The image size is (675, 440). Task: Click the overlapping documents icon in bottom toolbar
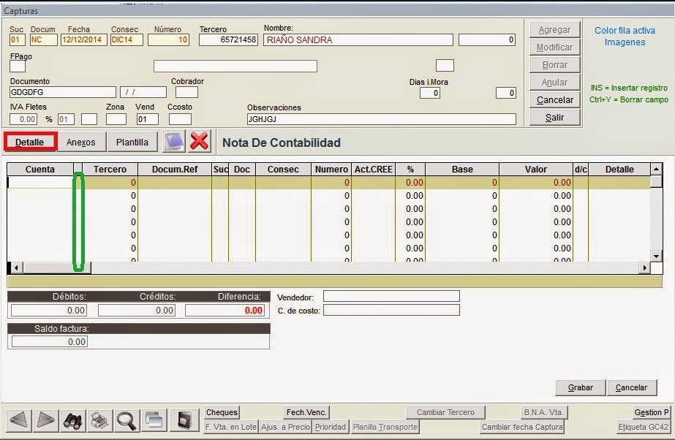(x=153, y=420)
